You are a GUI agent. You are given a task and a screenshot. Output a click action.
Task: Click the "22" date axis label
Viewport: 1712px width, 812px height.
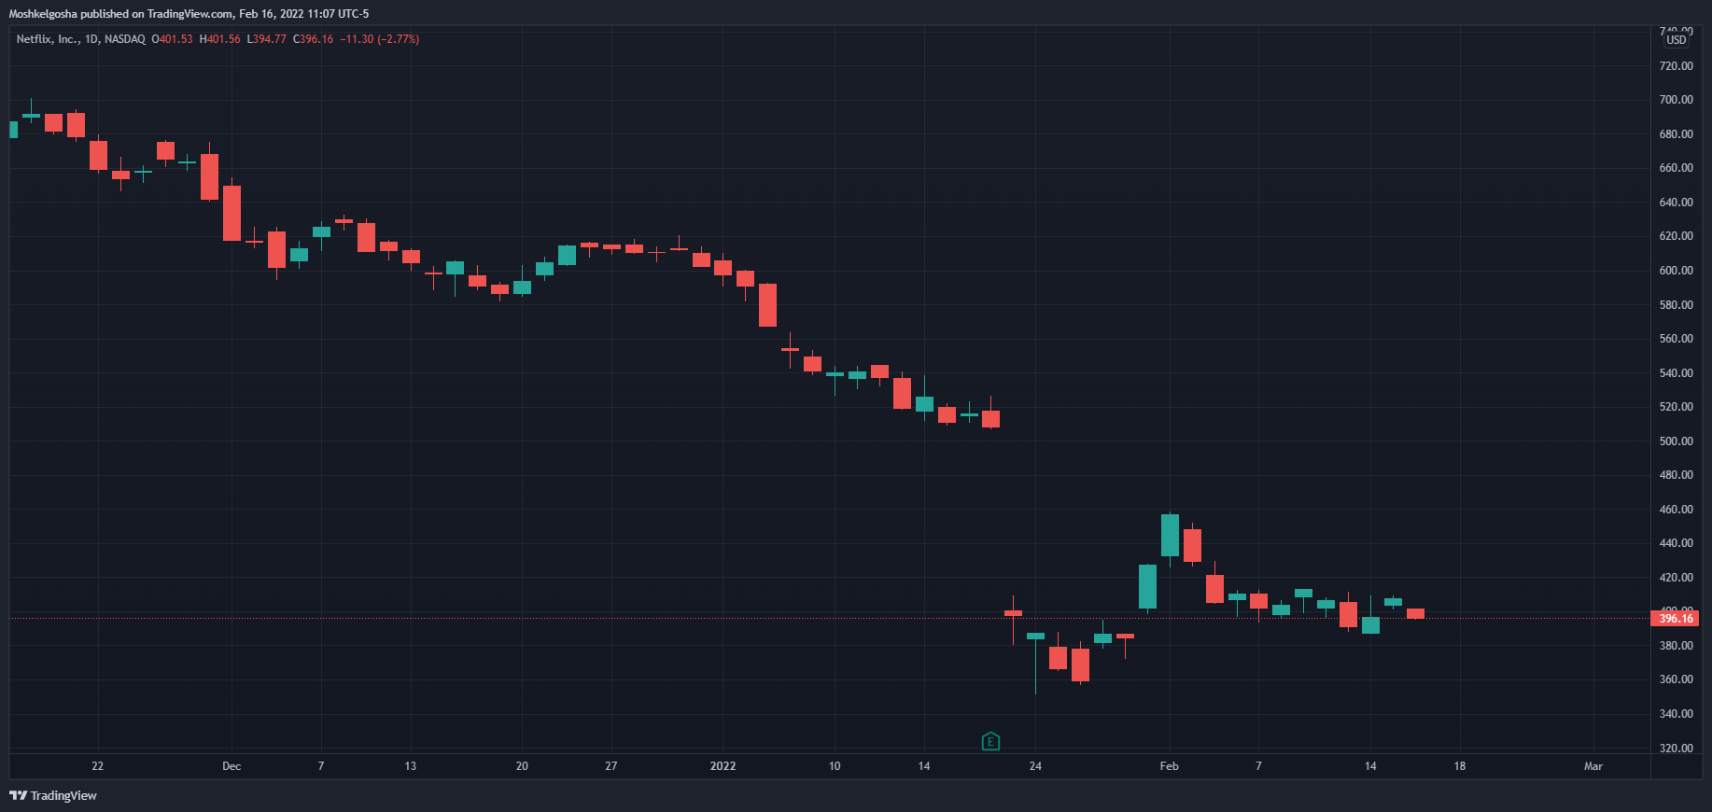(x=98, y=766)
